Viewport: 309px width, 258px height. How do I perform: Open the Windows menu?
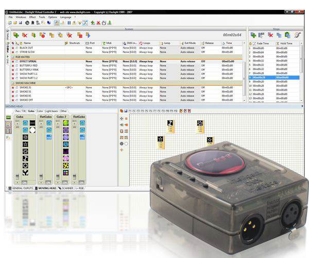21,17
